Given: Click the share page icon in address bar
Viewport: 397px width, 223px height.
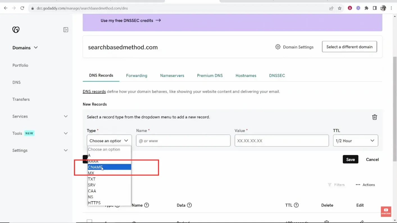Looking at the screenshot, I should 332,8.
